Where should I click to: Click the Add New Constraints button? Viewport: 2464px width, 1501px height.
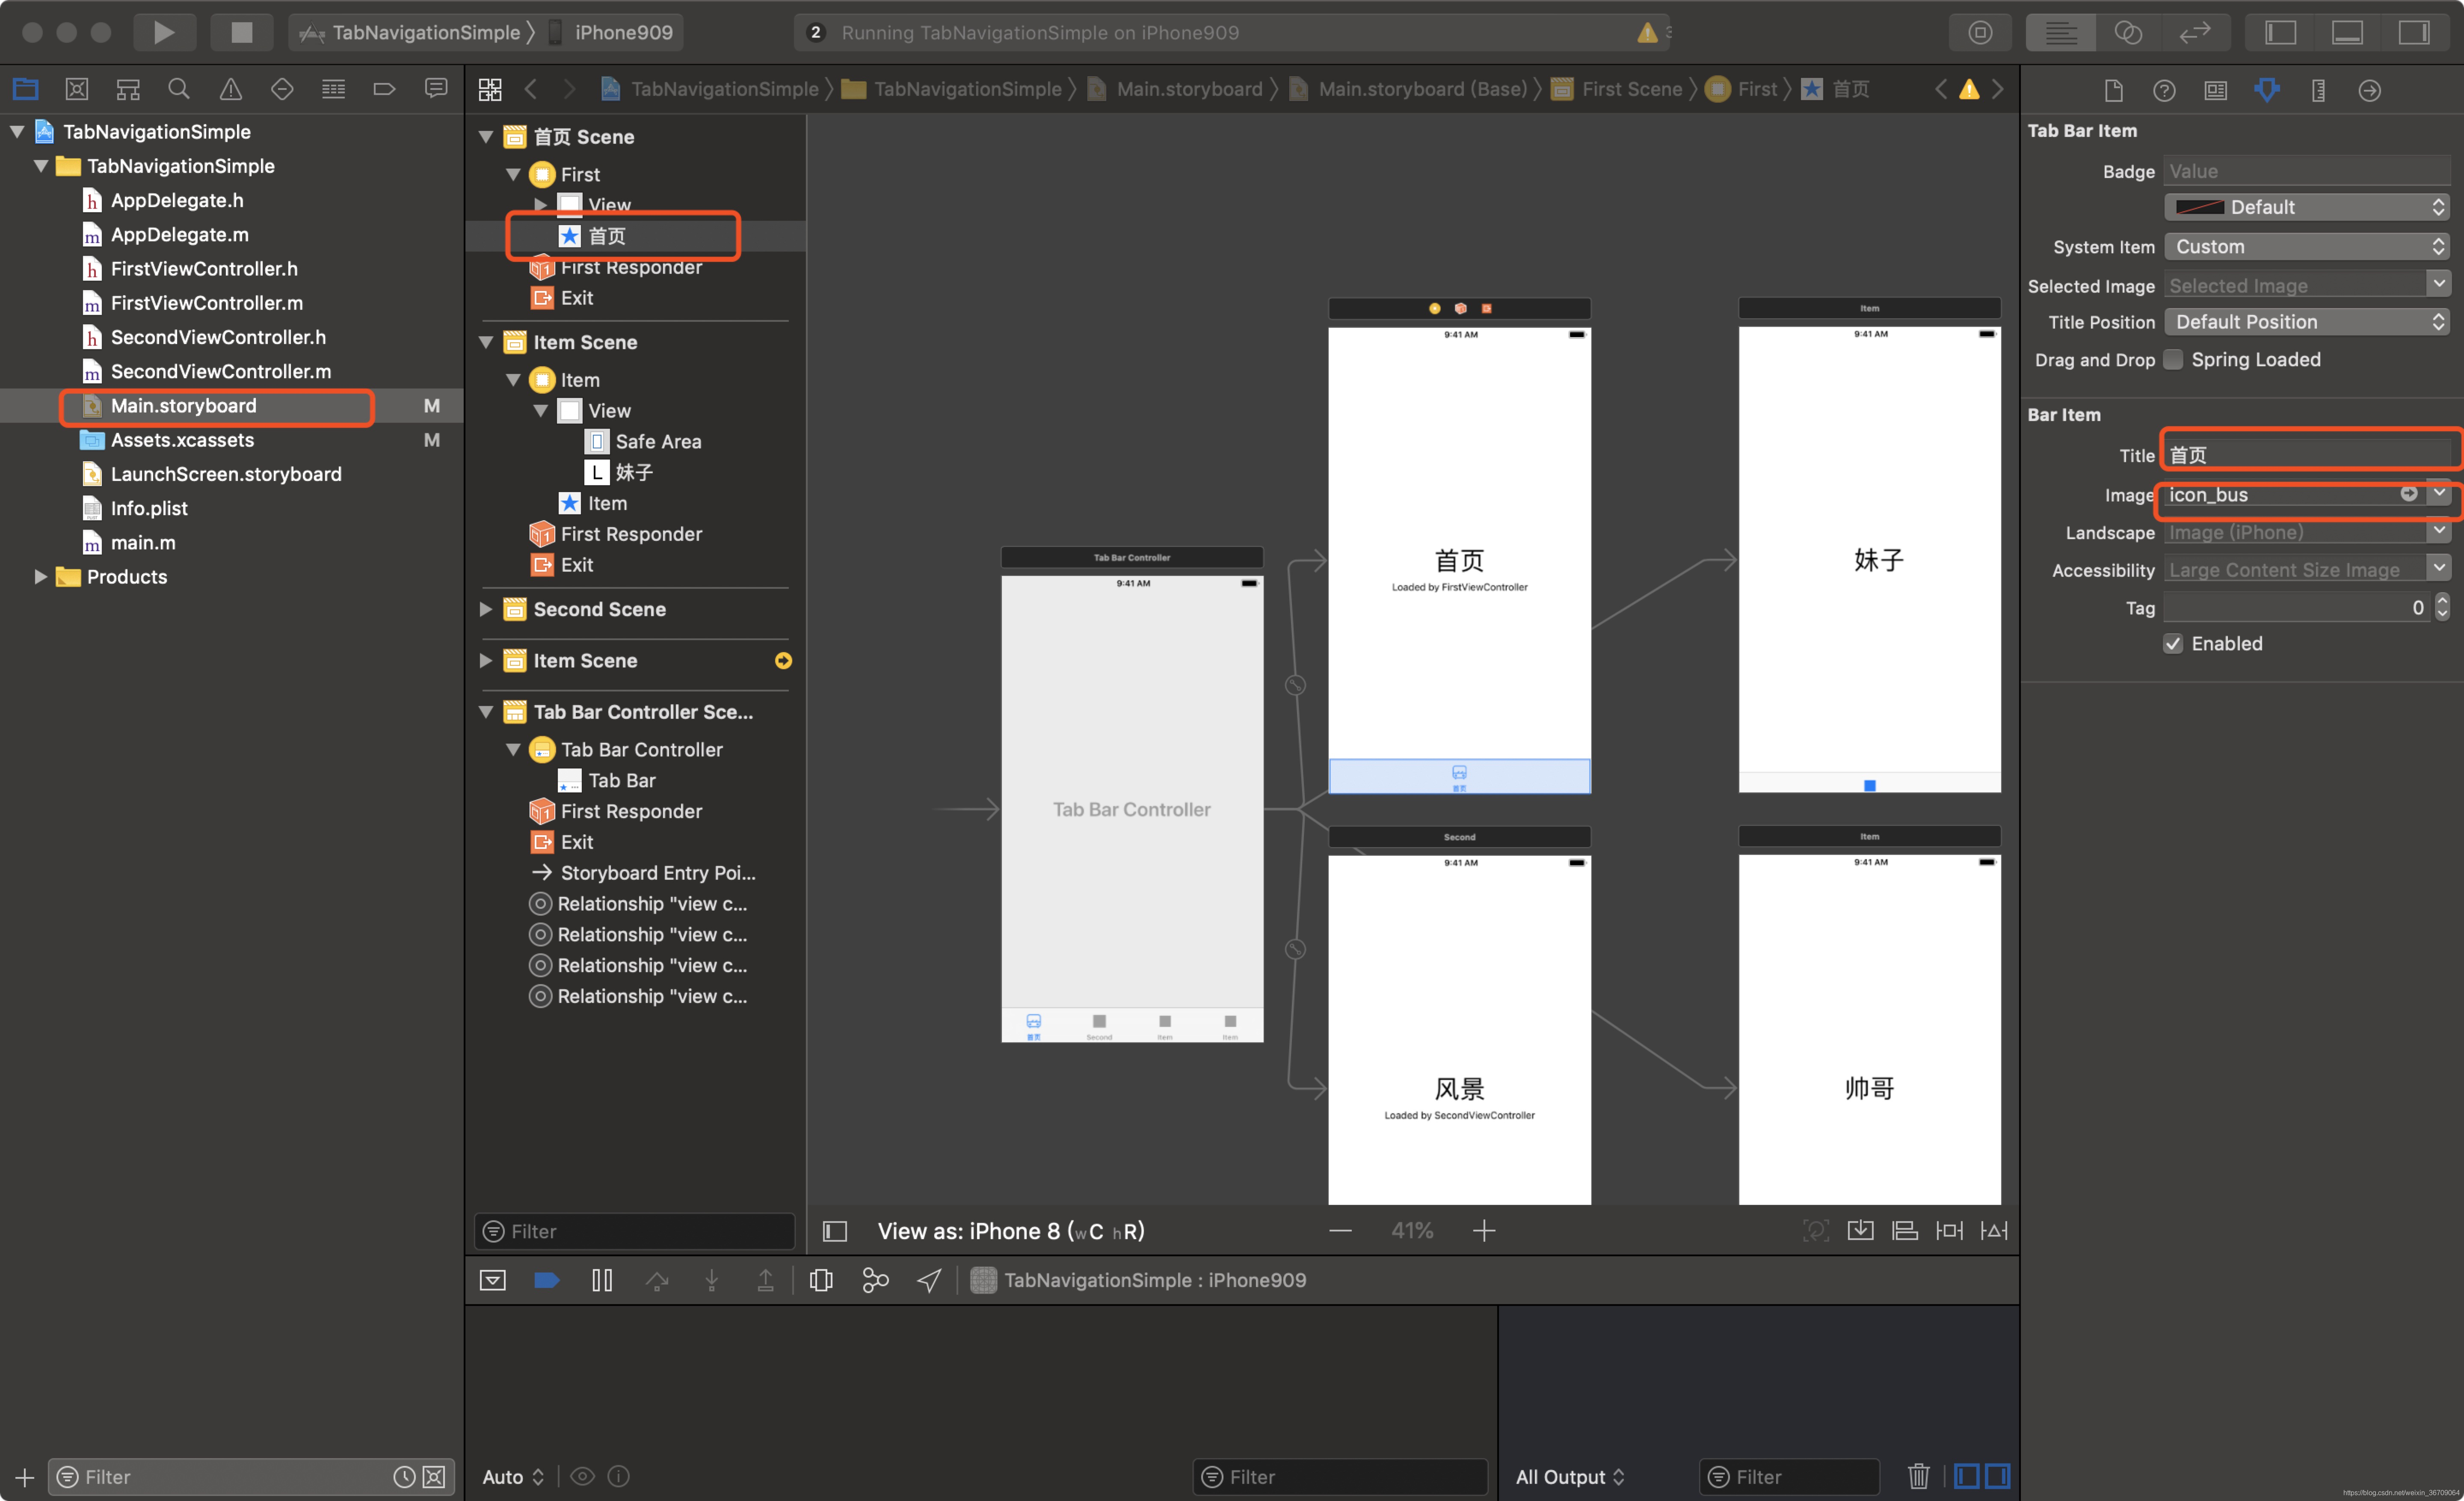click(1949, 1231)
